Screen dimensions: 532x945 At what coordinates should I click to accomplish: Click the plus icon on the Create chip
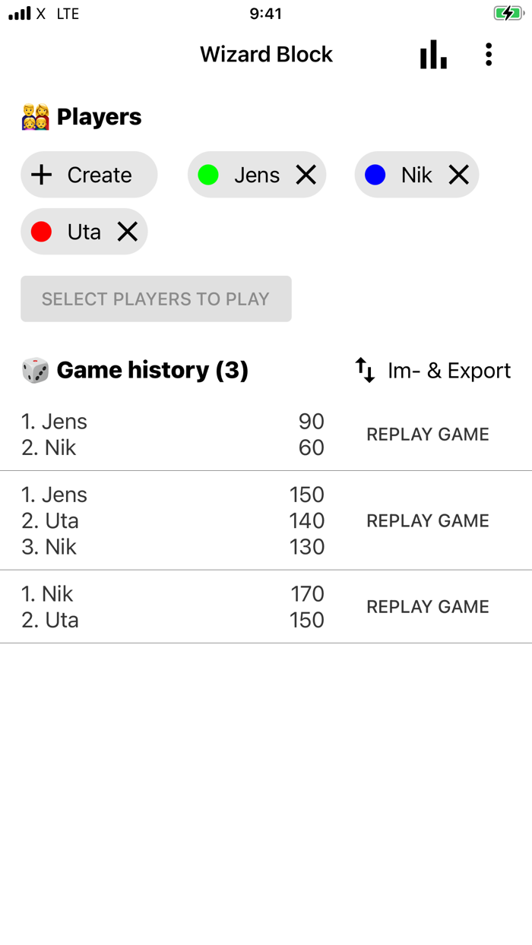click(x=42, y=175)
